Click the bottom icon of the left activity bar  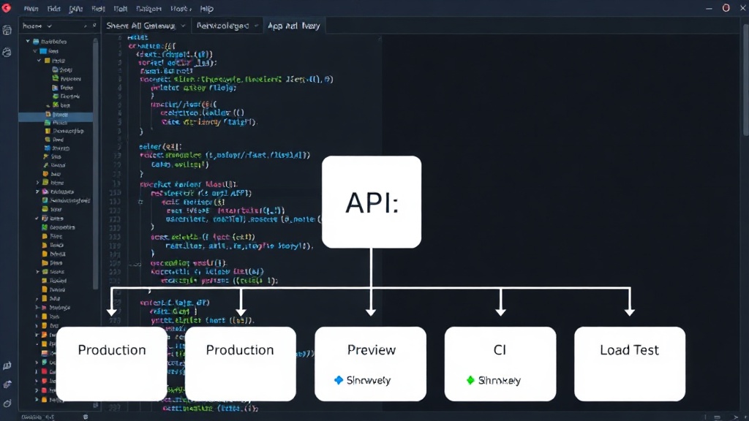pos(7,403)
